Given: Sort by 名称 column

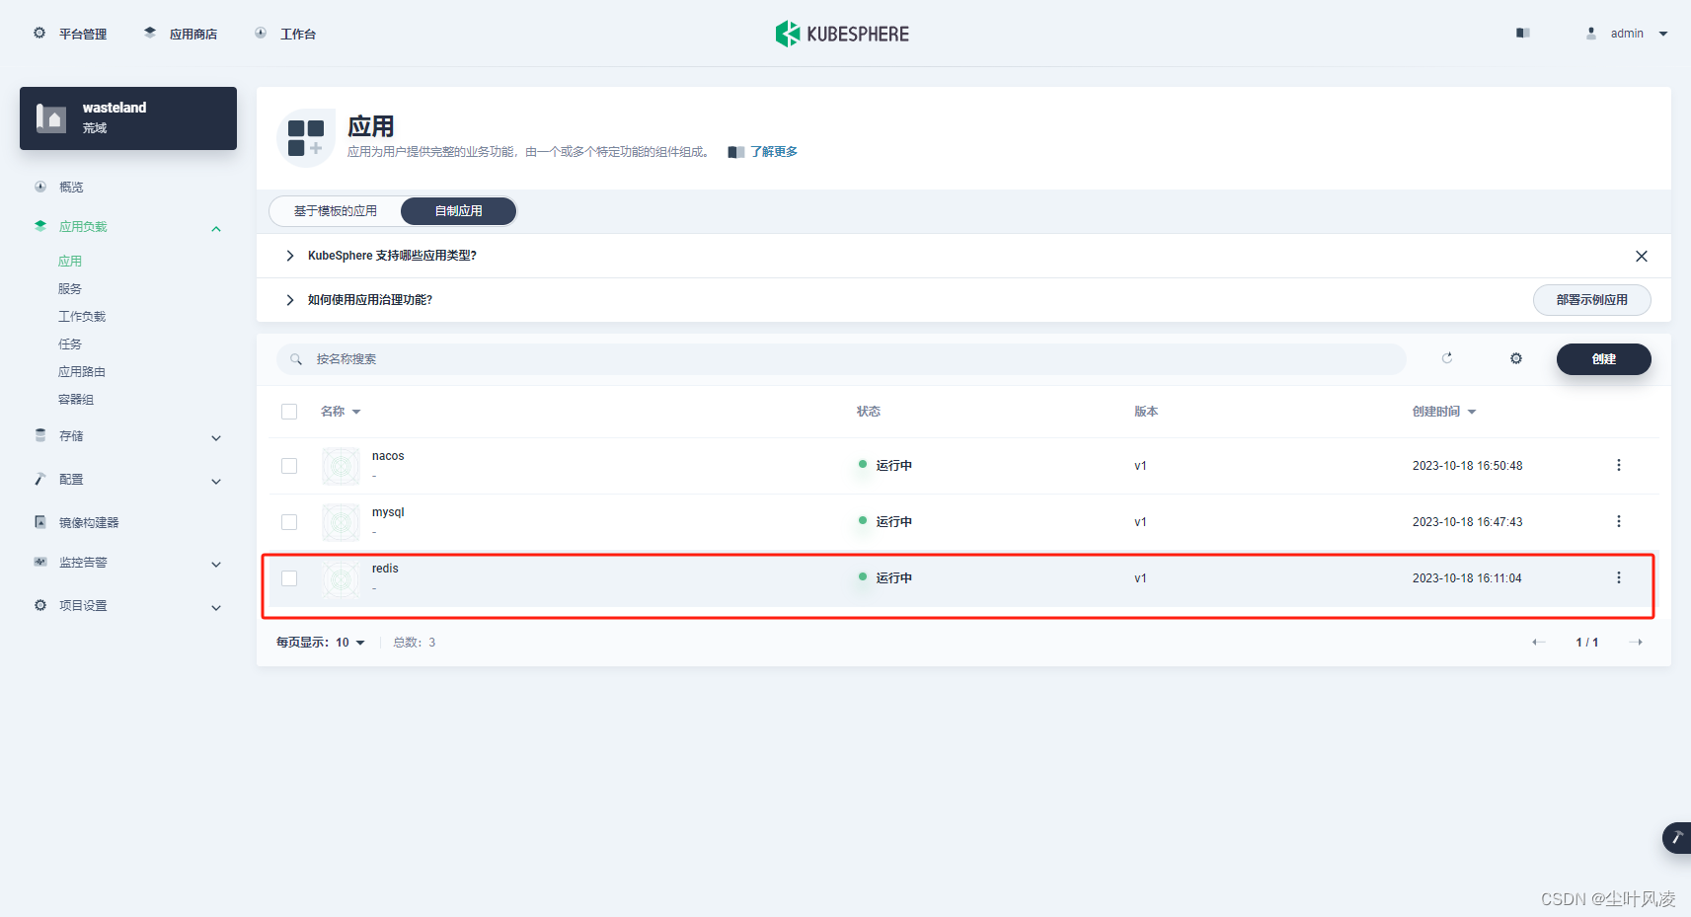Looking at the screenshot, I should pos(341,412).
